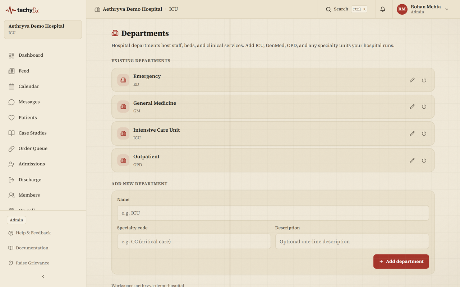Click the Emergency department building icon
Viewport: 460px width, 287px height.
(123, 80)
